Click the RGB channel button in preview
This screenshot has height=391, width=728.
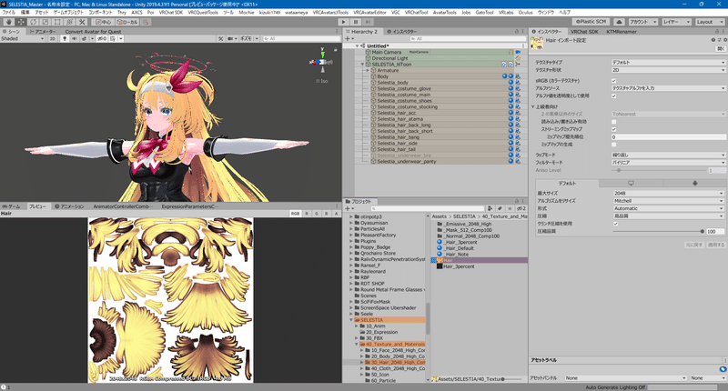tap(295, 214)
